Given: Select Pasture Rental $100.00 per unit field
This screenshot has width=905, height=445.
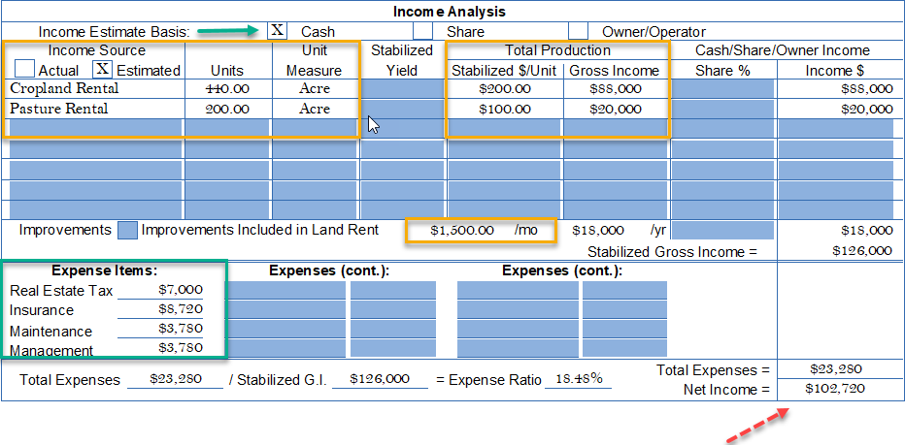Looking at the screenshot, I should click(x=504, y=109).
